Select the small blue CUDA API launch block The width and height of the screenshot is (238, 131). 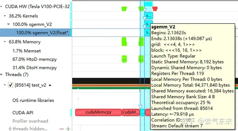[x=142, y=113]
